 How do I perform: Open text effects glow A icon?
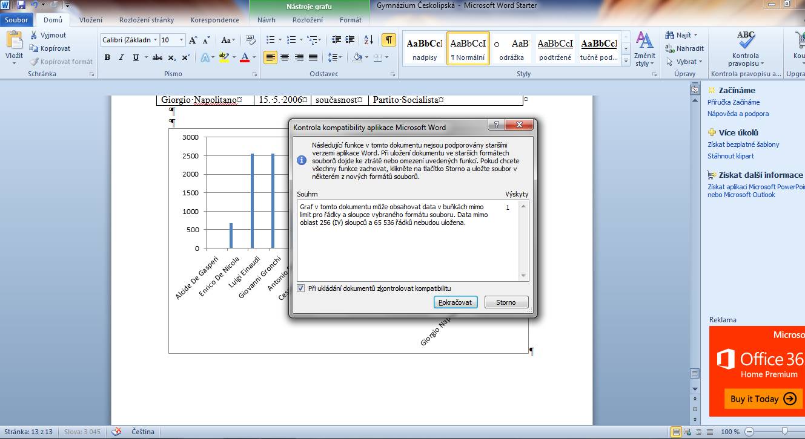205,57
